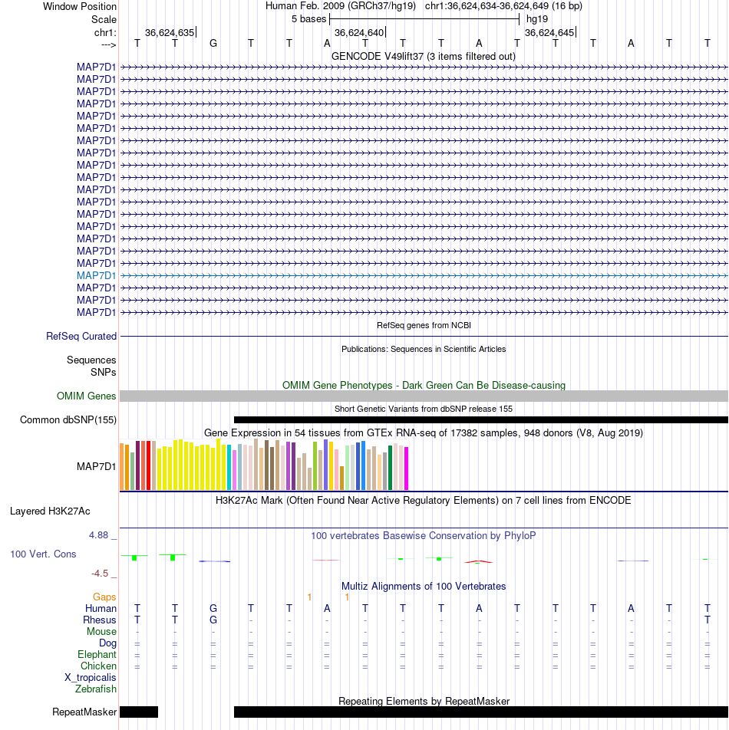Open H3K27Ac Mark track title

(x=424, y=501)
